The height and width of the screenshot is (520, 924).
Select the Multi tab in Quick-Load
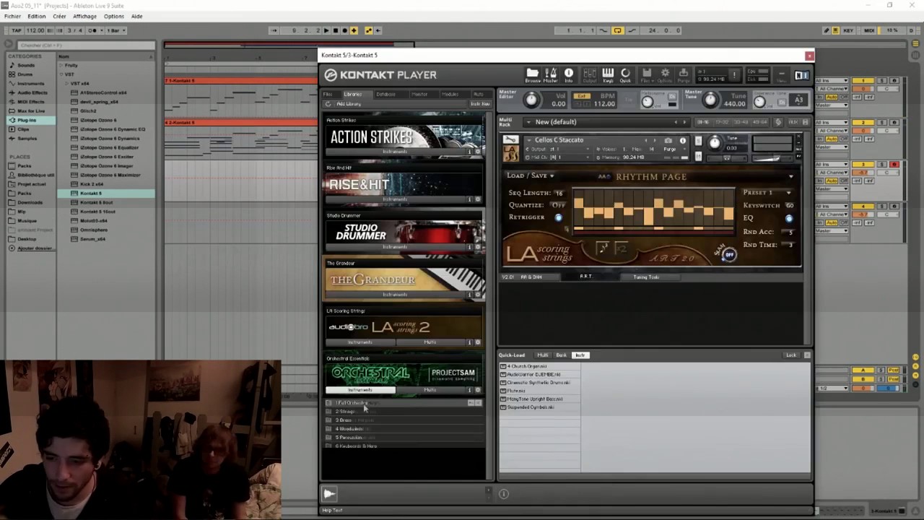pyautogui.click(x=542, y=355)
